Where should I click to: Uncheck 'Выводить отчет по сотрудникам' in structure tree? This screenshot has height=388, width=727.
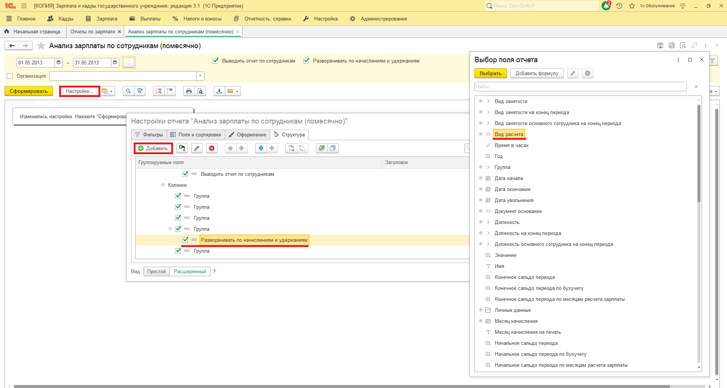click(185, 174)
